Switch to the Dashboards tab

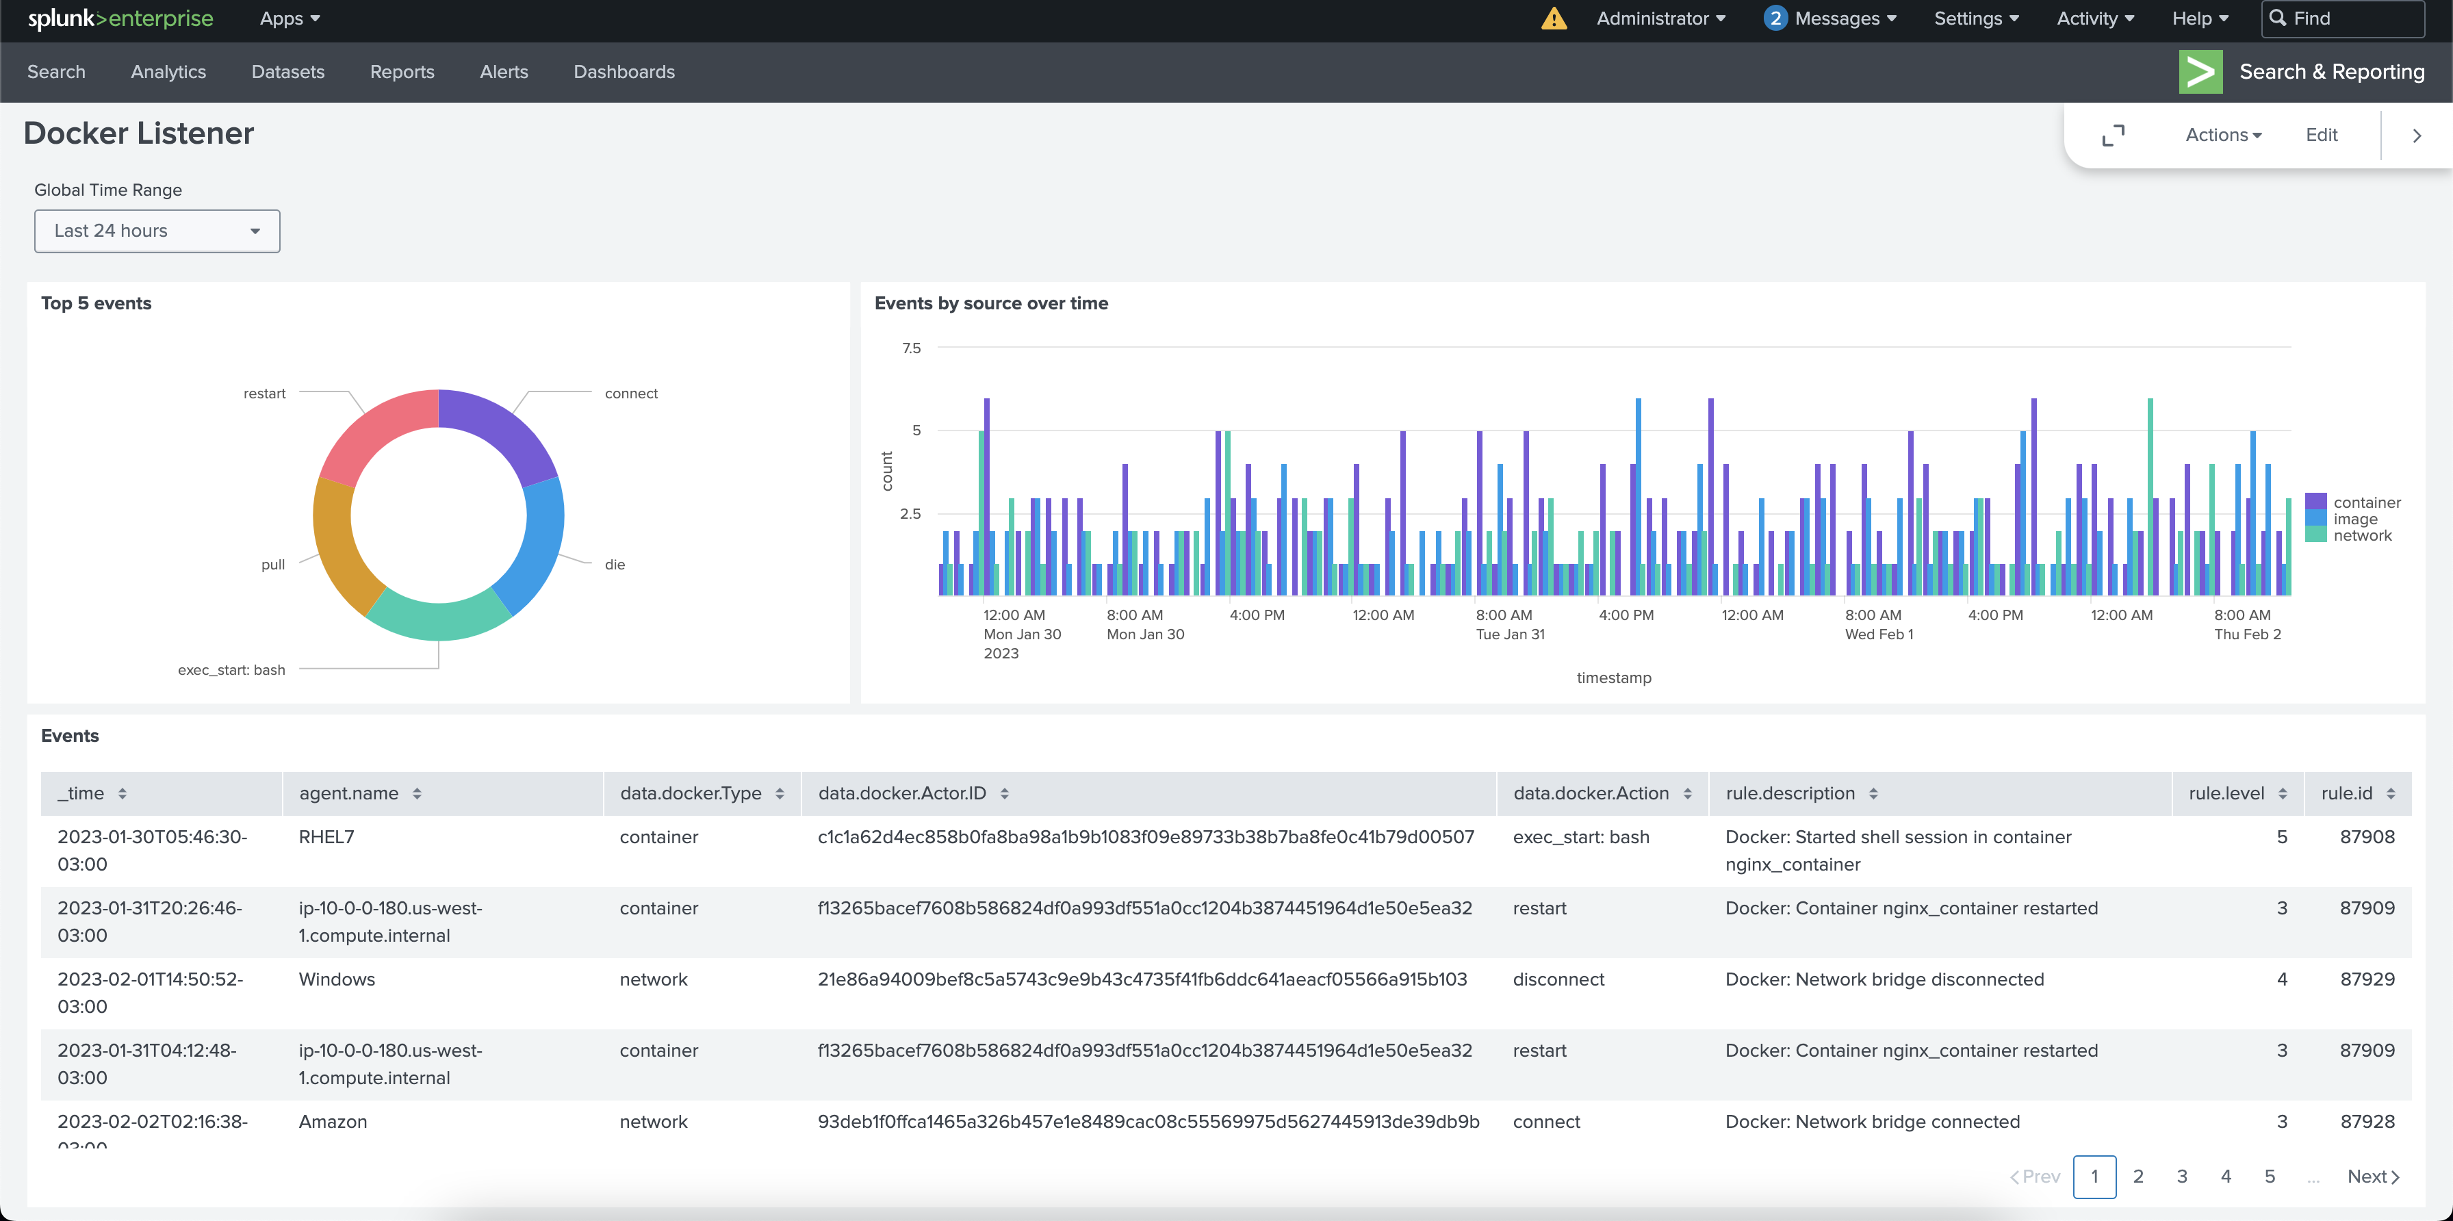pos(624,71)
